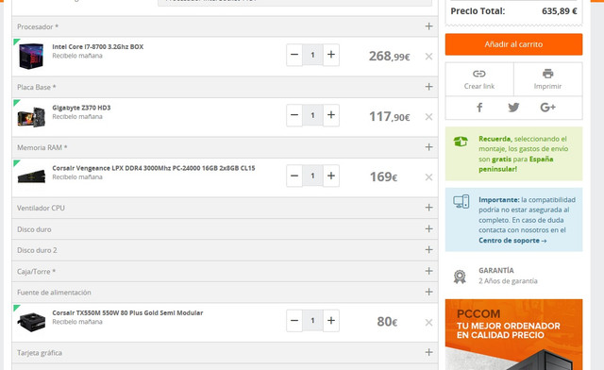Click the PCCOM promotional banner
This screenshot has height=370, width=604.
[513, 334]
